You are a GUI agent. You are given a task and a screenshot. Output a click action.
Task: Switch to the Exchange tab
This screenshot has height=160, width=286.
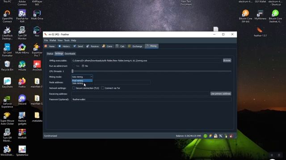(x=135, y=46)
